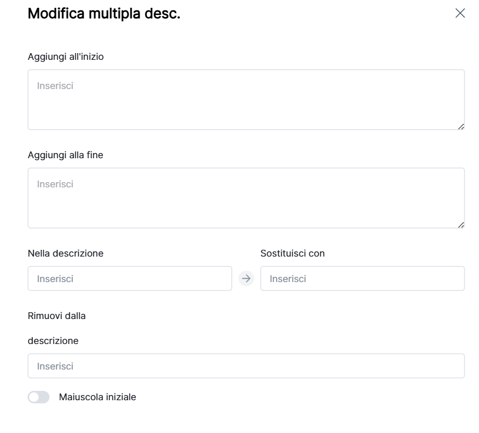Click Inserisci placeholder under Sostituisci con

[x=287, y=279]
